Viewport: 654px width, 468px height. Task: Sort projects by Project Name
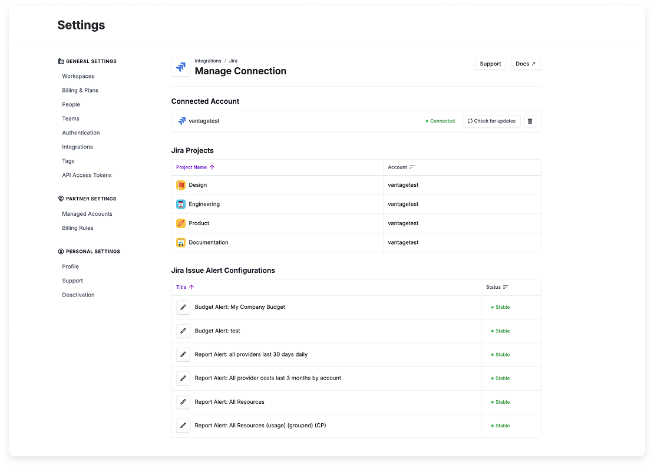point(195,167)
